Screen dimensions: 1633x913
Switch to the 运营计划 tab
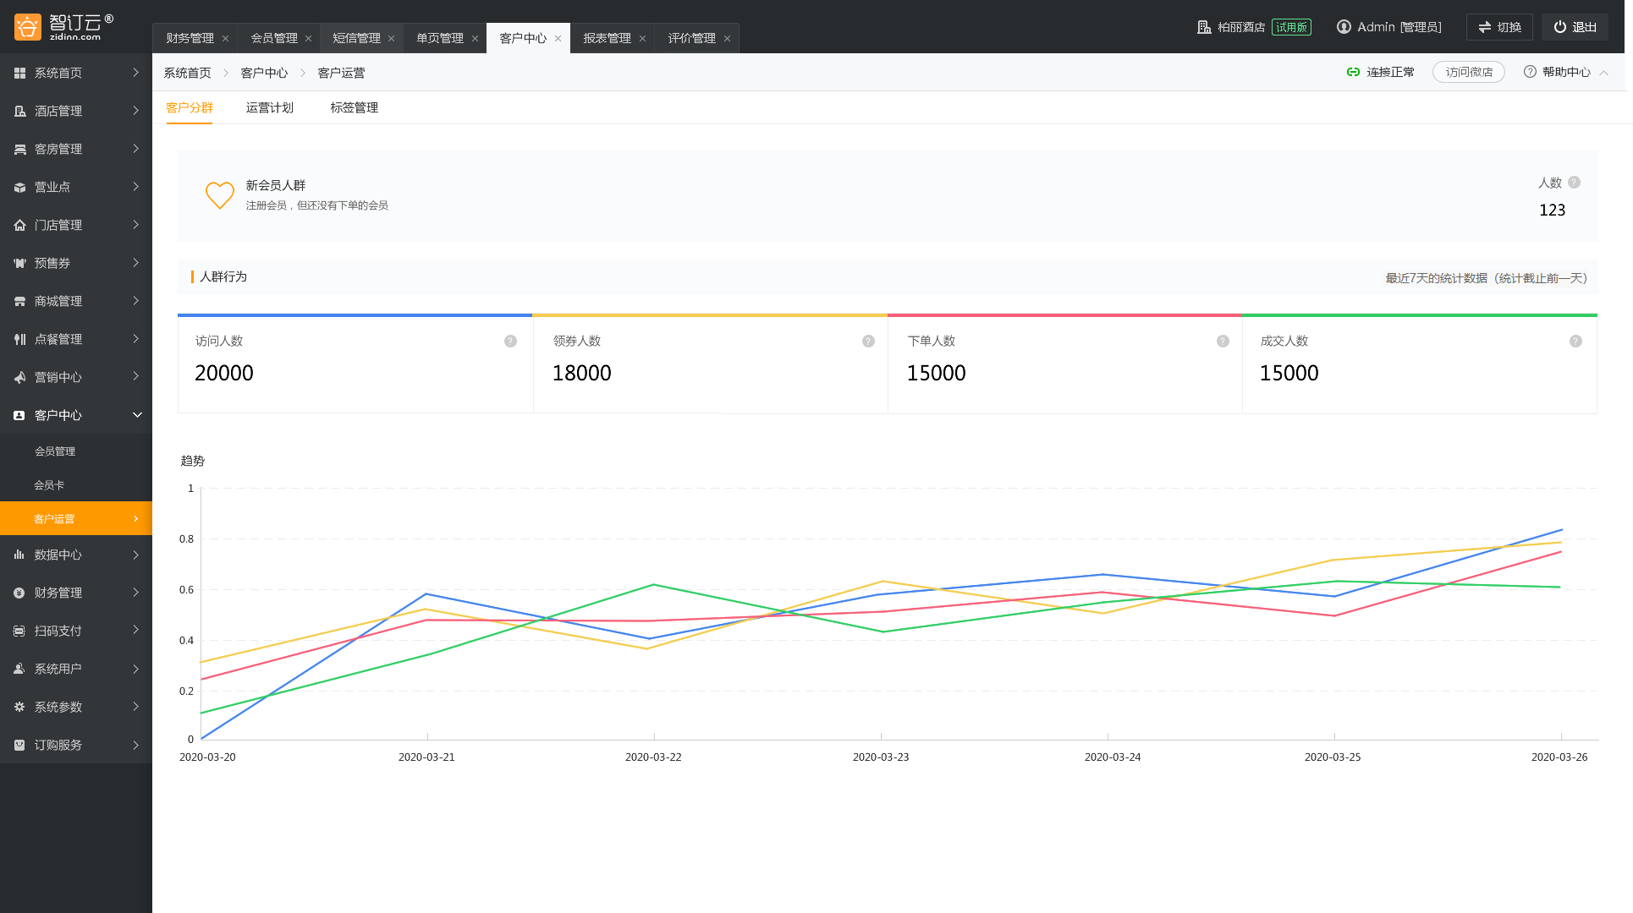[269, 107]
